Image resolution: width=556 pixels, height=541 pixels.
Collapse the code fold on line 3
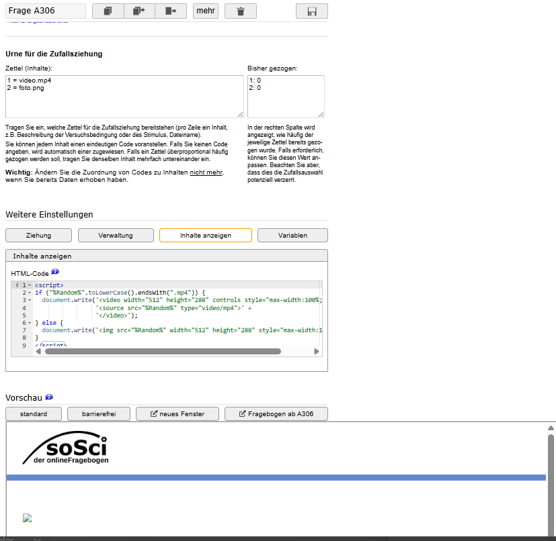pyautogui.click(x=30, y=301)
